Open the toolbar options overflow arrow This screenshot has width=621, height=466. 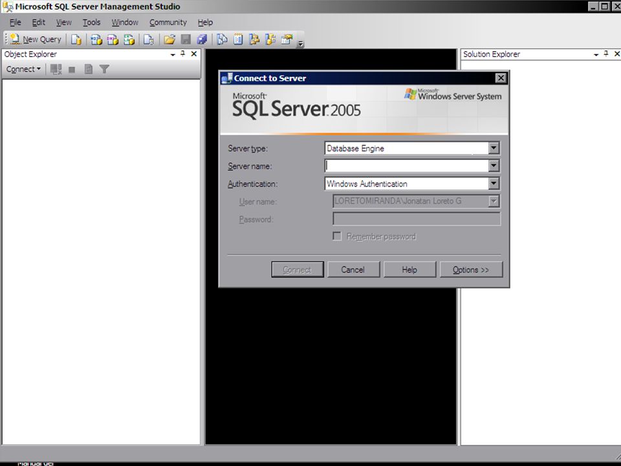tap(301, 43)
